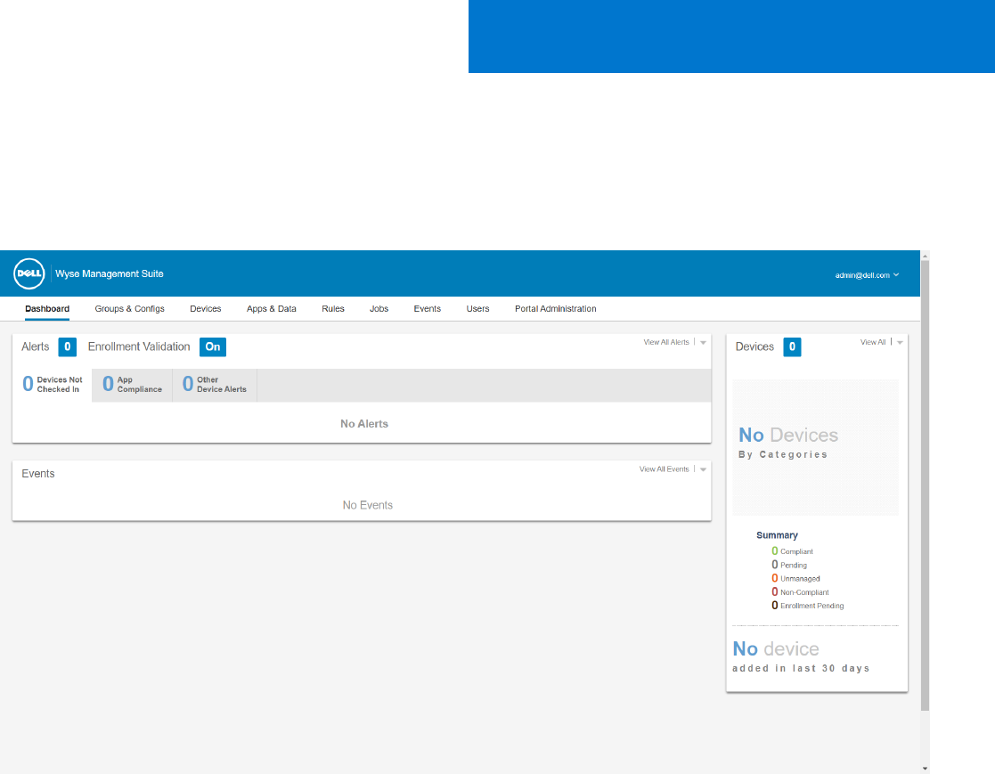The image size is (995, 774).
Task: Click the Dell logo icon
Action: tap(29, 273)
